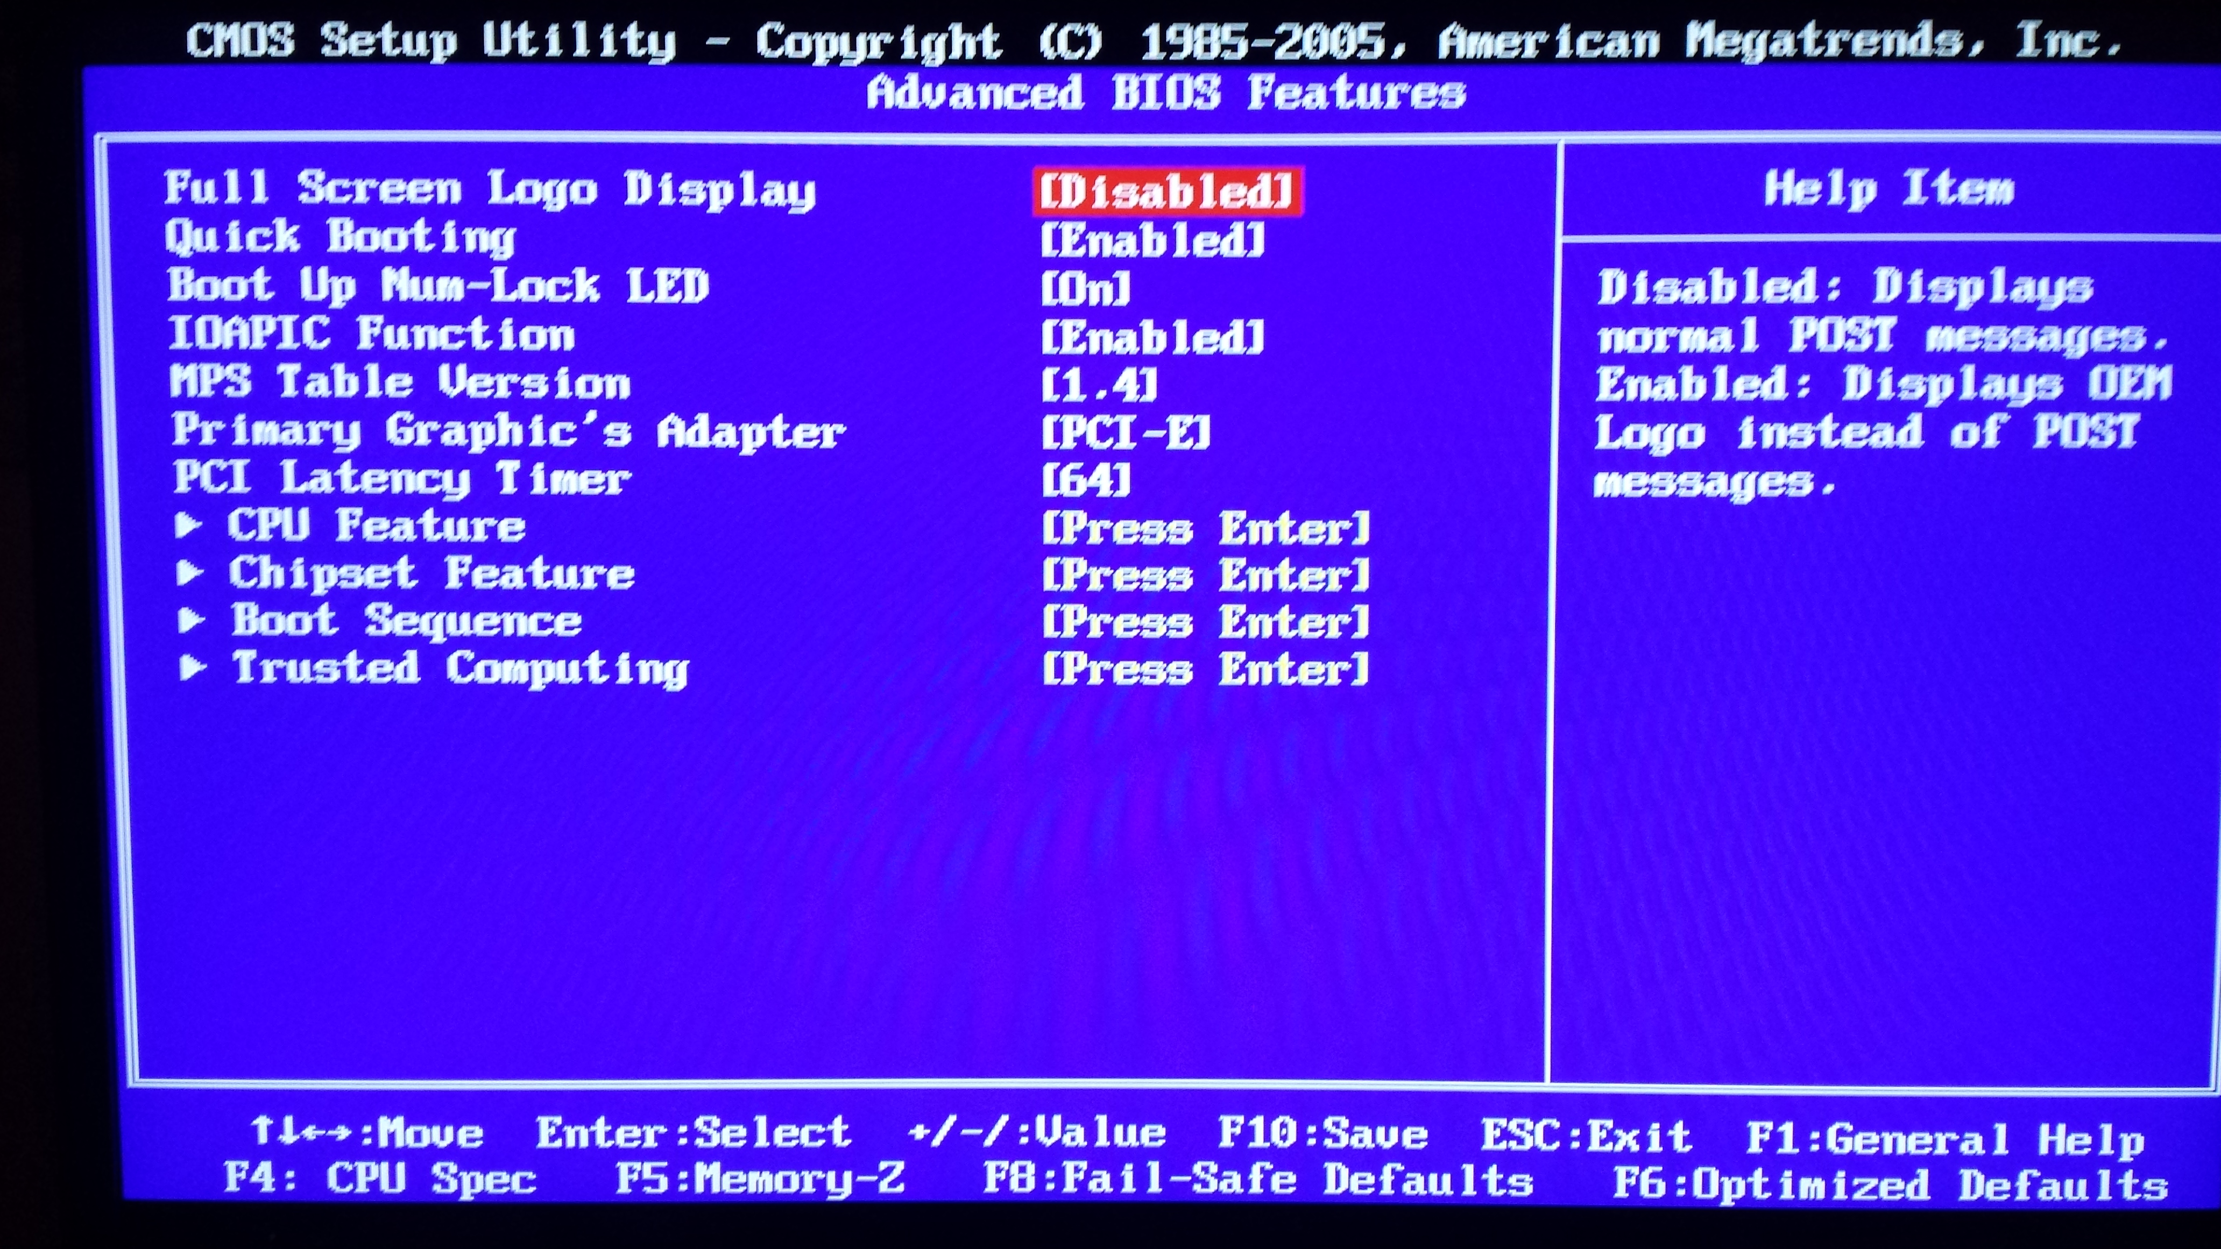Select the CPU Feature submenu label
The width and height of the screenshot is (2221, 1249).
click(376, 526)
